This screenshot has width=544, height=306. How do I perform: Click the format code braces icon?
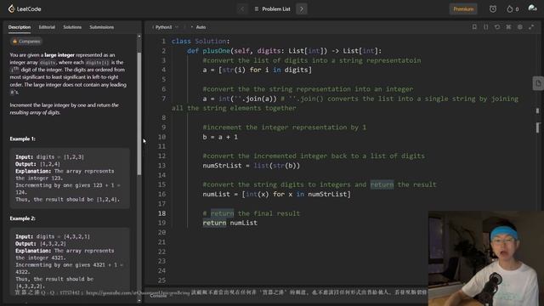(x=485, y=26)
